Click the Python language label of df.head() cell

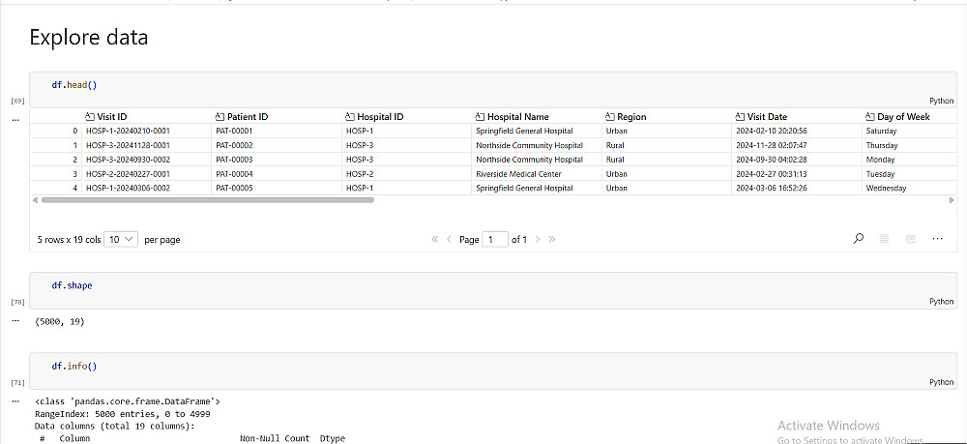tap(941, 100)
